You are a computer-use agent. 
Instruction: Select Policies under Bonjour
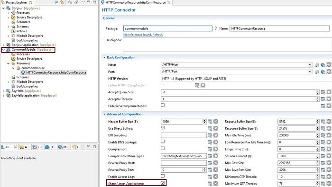(x=22, y=31)
